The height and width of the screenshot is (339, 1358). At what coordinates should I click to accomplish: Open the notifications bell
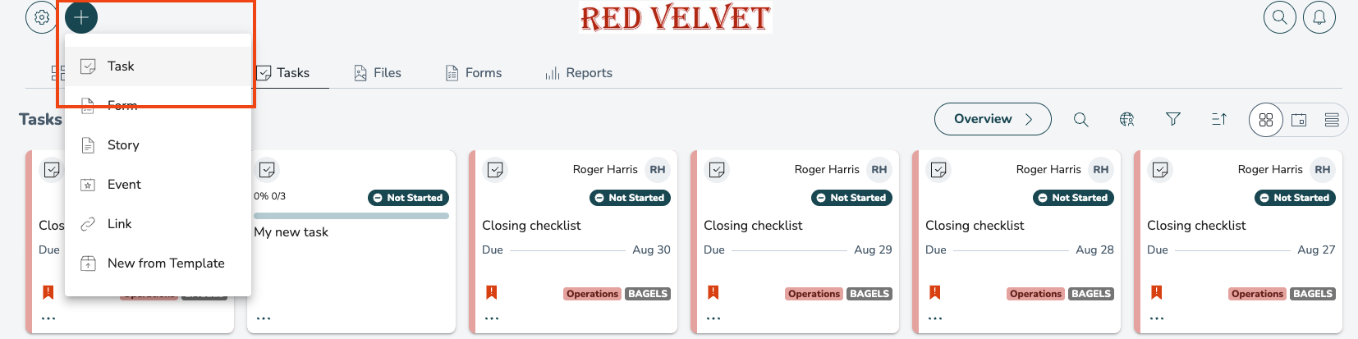coord(1319,17)
